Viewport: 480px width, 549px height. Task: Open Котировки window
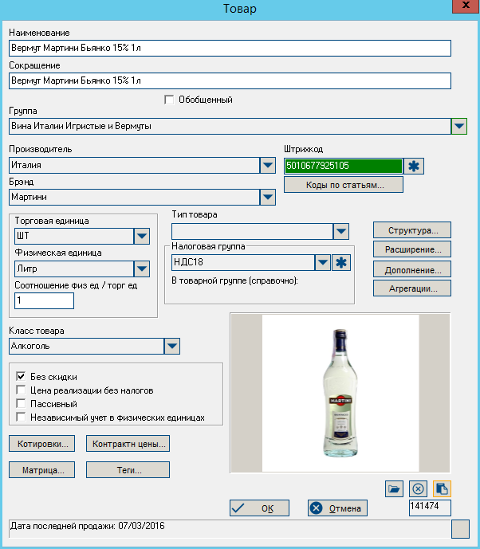pos(42,444)
